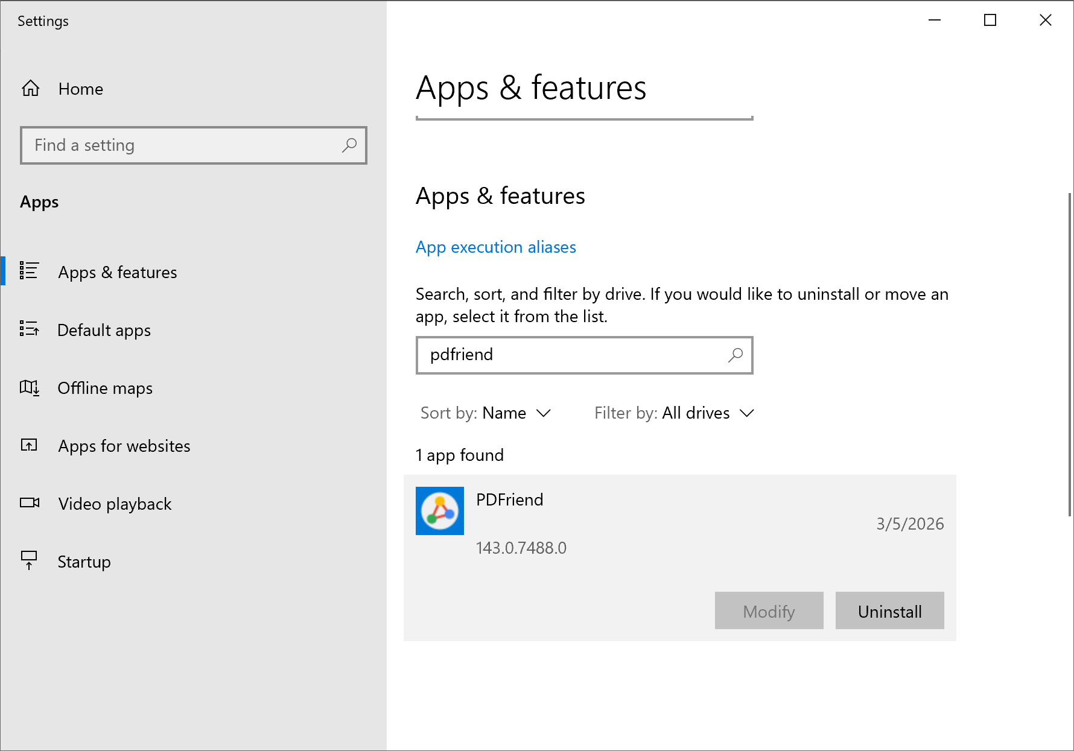Open Default apps from the sidebar
1074x751 pixels.
(x=104, y=330)
